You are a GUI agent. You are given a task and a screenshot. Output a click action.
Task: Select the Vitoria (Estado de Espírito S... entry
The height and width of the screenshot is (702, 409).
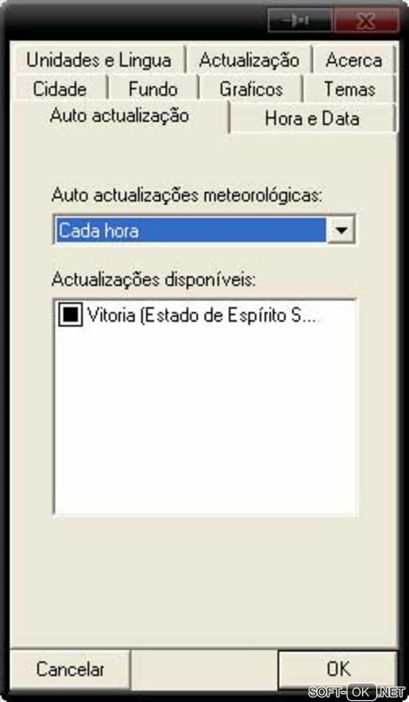pos(202,315)
